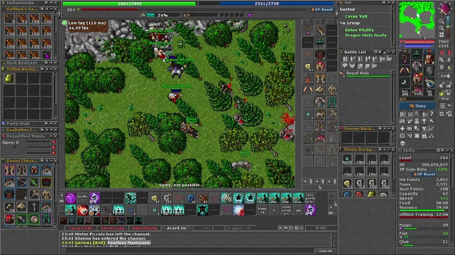The height and width of the screenshot is (255, 455).
Task: Open the sidebar menu dropdown
Action: [x=445, y=106]
